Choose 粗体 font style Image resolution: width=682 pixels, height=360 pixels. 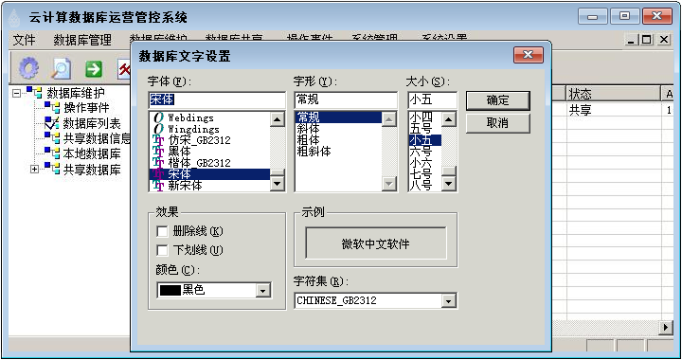pyautogui.click(x=338, y=140)
